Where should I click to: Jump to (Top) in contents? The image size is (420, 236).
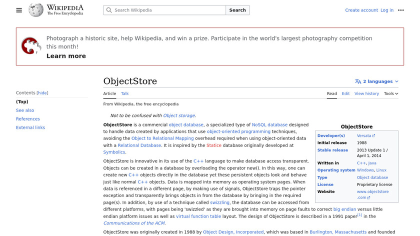(x=22, y=102)
